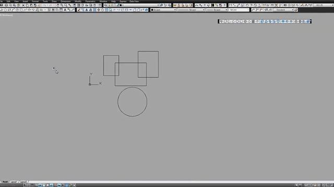Expand the layer list dropdown
334x187 pixels.
[x=158, y=5]
